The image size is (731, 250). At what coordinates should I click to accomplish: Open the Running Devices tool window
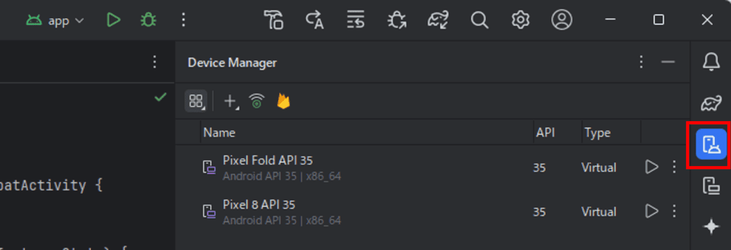tap(711, 186)
